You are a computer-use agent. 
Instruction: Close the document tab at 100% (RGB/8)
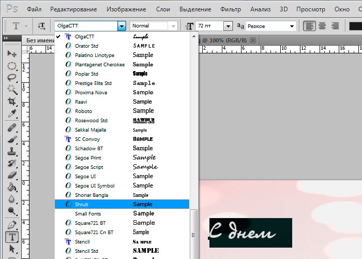[252, 40]
